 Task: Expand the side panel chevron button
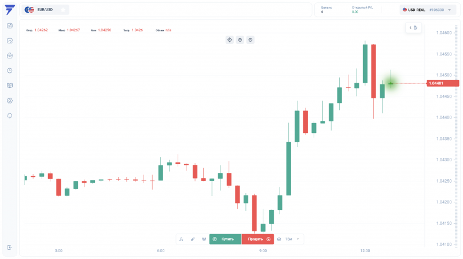pyautogui.click(x=413, y=28)
